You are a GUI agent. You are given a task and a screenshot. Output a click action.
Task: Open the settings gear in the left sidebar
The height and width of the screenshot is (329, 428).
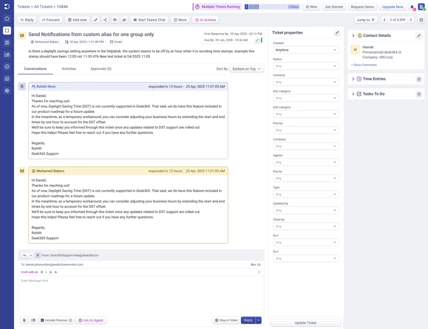7,91
